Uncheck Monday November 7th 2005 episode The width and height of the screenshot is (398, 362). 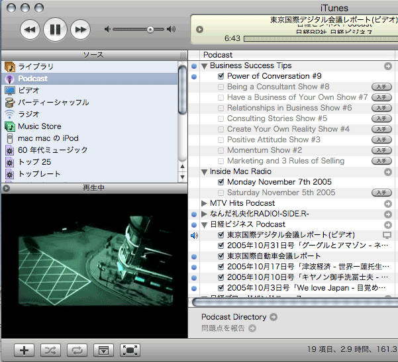pos(221,182)
